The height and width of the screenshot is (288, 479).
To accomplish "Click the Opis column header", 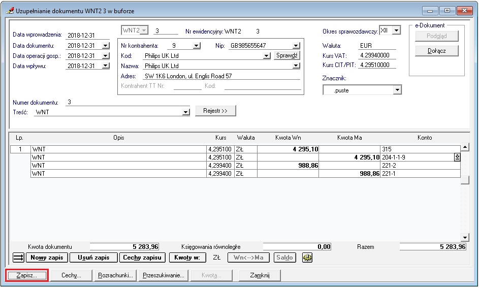I will pyautogui.click(x=118, y=138).
